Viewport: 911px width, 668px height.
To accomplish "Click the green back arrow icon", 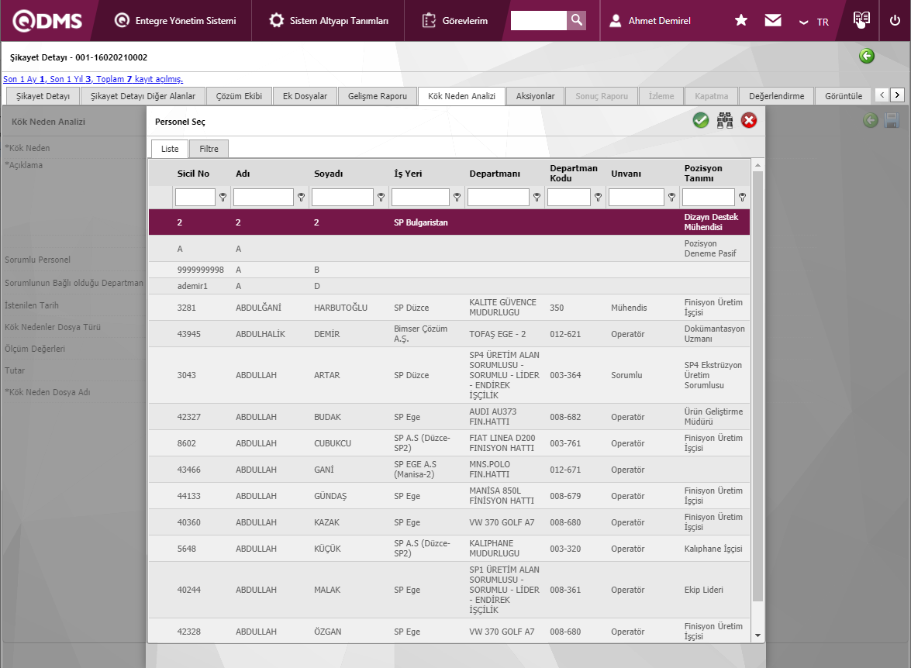I will coord(867,56).
